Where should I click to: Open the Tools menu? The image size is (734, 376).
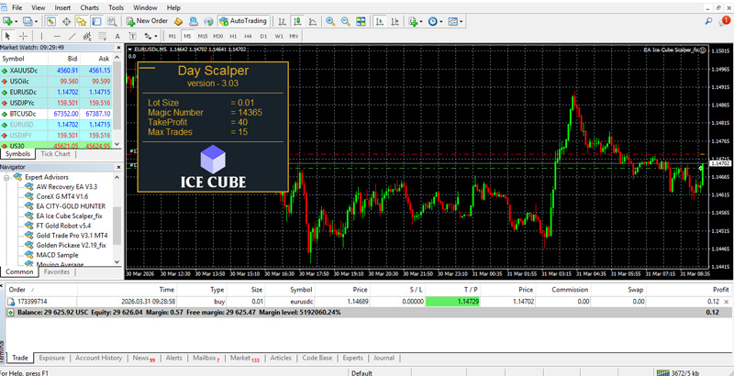click(117, 7)
